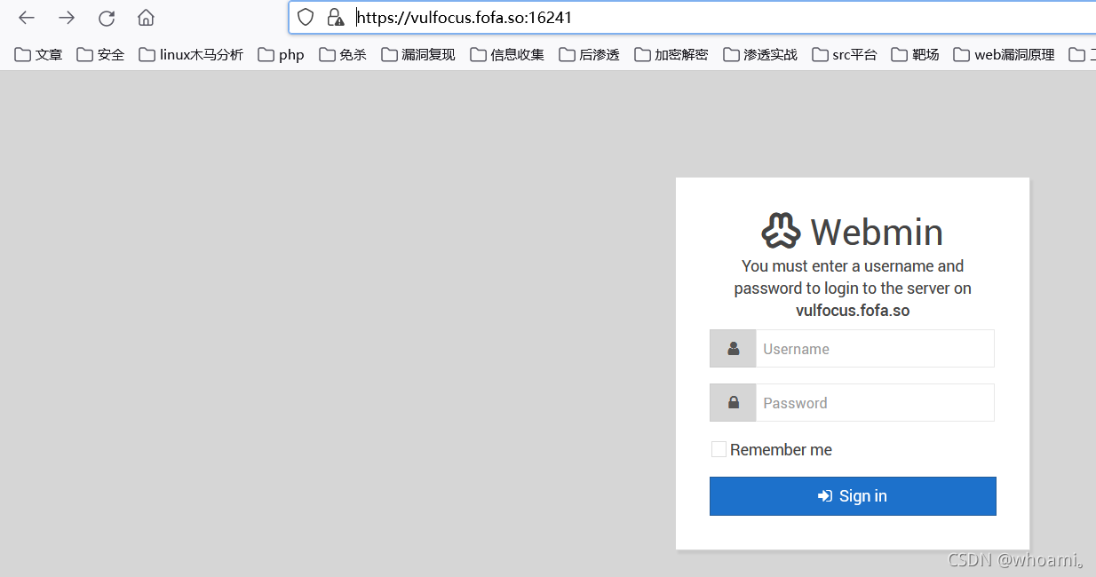Open the 信息收集 bookmark folder
This screenshot has height=577, width=1096.
click(x=507, y=55)
